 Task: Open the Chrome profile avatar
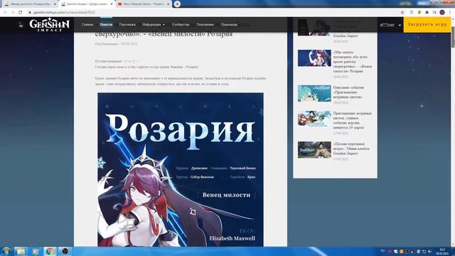click(442, 12)
